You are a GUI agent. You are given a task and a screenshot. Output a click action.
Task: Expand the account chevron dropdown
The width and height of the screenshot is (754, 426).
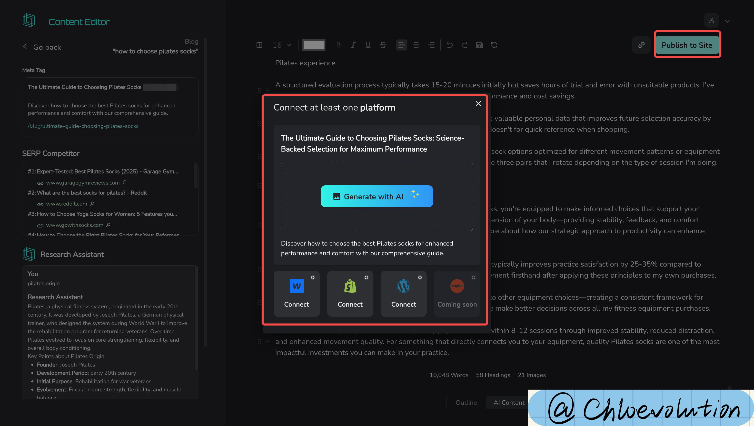[727, 21]
